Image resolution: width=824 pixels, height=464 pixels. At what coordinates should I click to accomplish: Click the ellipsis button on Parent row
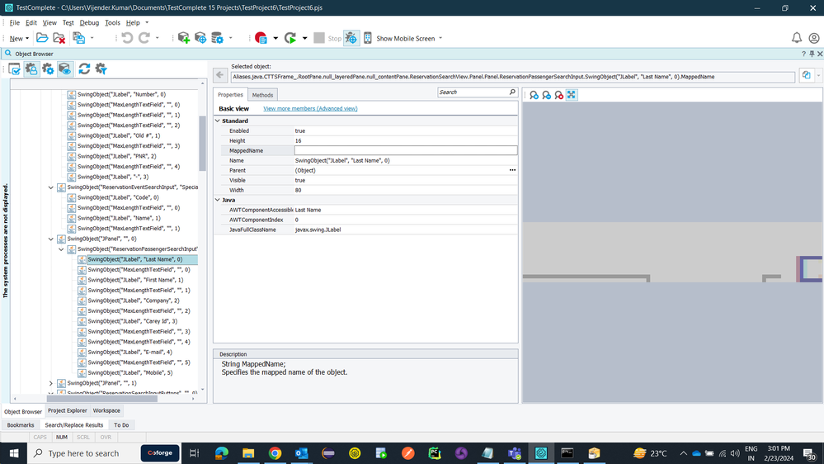[512, 170]
